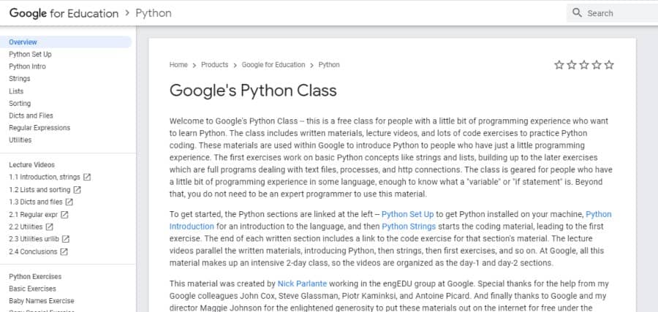The image size is (658, 312).
Task: Open Regular Expressions sidebar page
Action: click(x=39, y=127)
